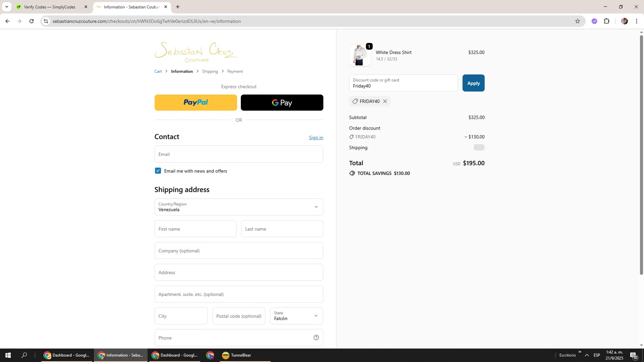Apply the discount code

pos(473,83)
